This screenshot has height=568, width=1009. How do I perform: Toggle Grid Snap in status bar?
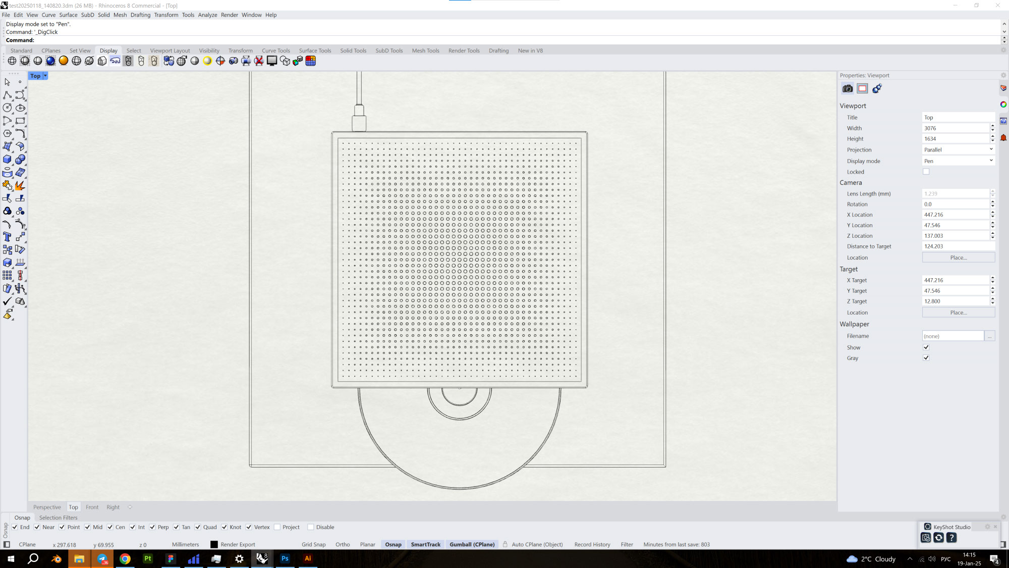(313, 545)
